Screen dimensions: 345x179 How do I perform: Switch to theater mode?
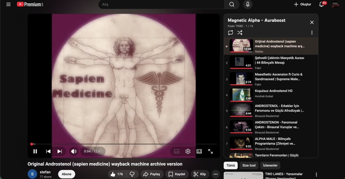tap(199, 151)
